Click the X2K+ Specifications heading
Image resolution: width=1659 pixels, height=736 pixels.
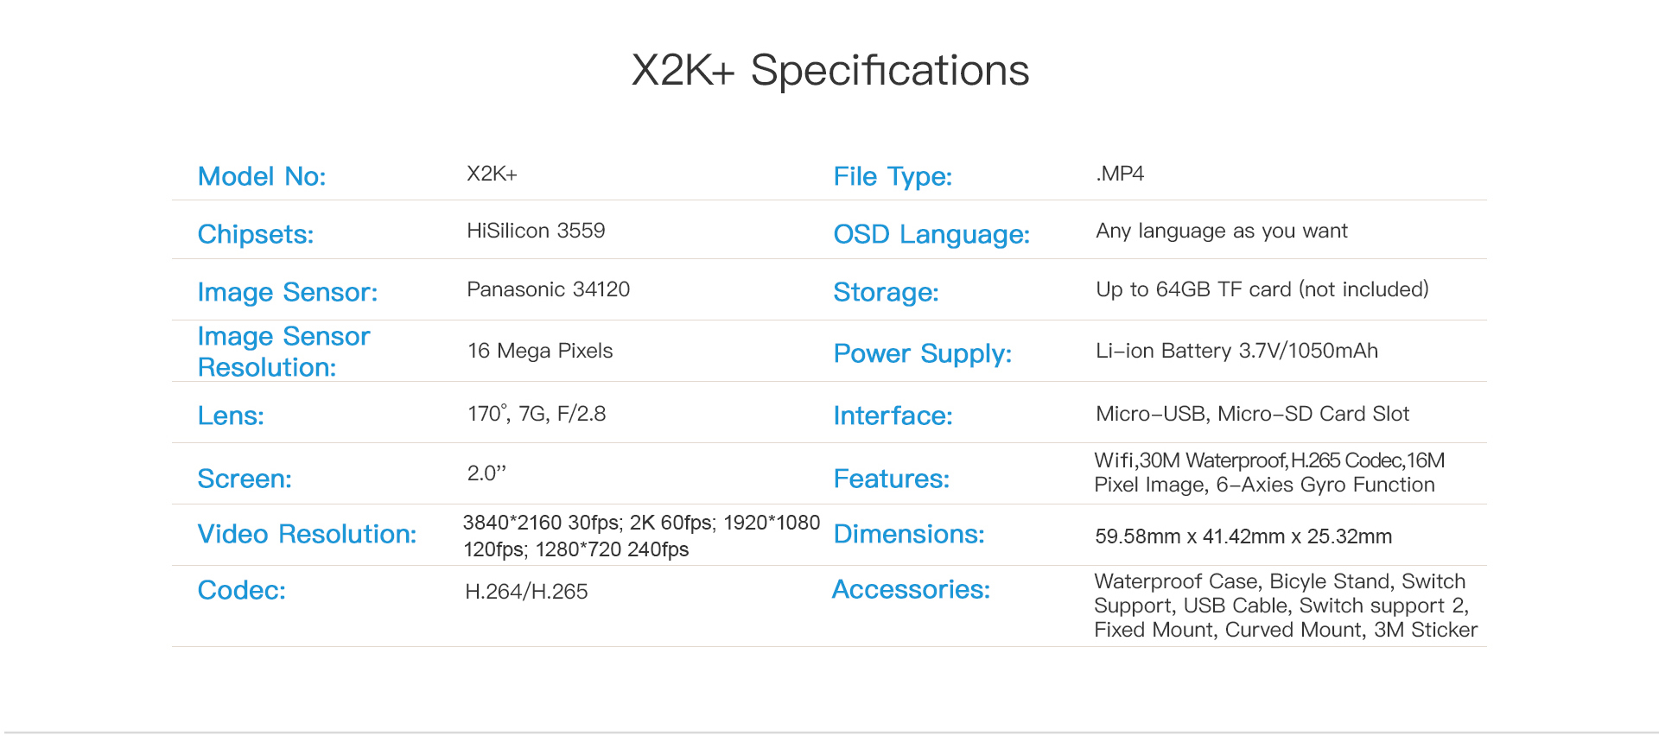coord(829,71)
